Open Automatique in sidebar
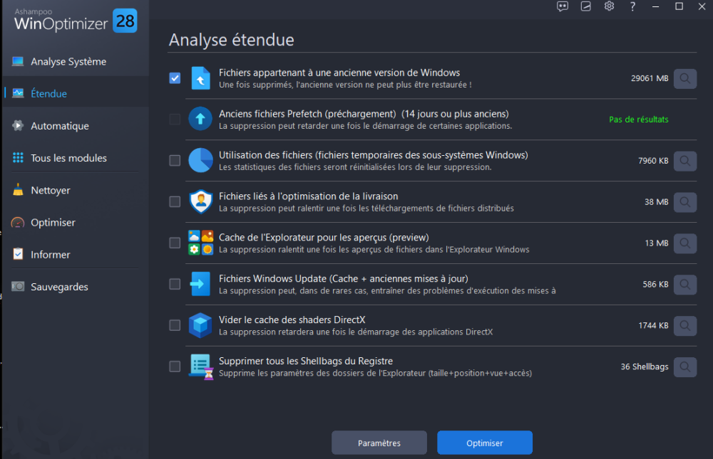This screenshot has height=459, width=713. (76, 126)
